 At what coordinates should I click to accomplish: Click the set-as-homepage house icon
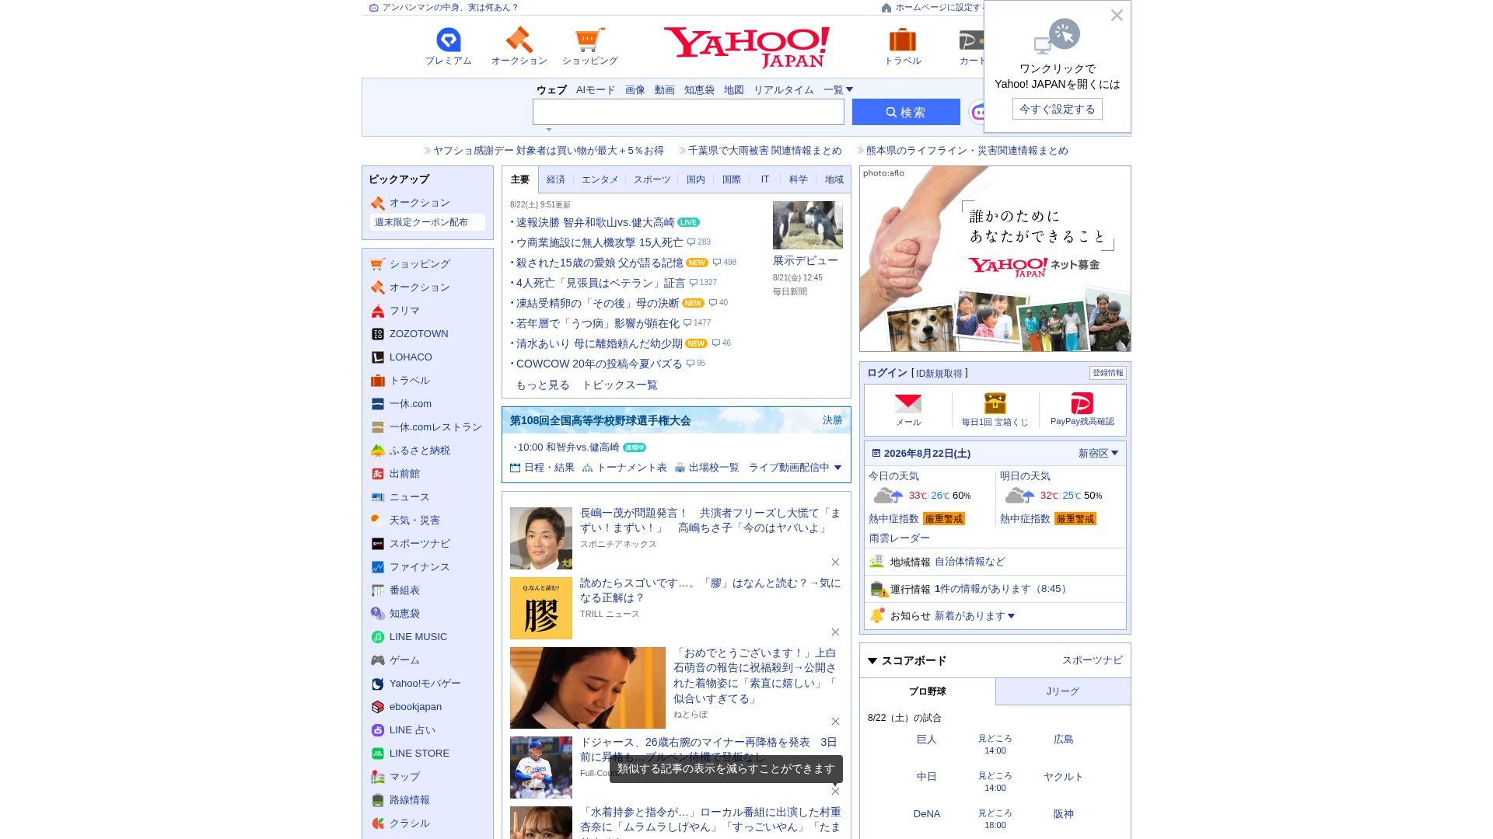pos(886,8)
